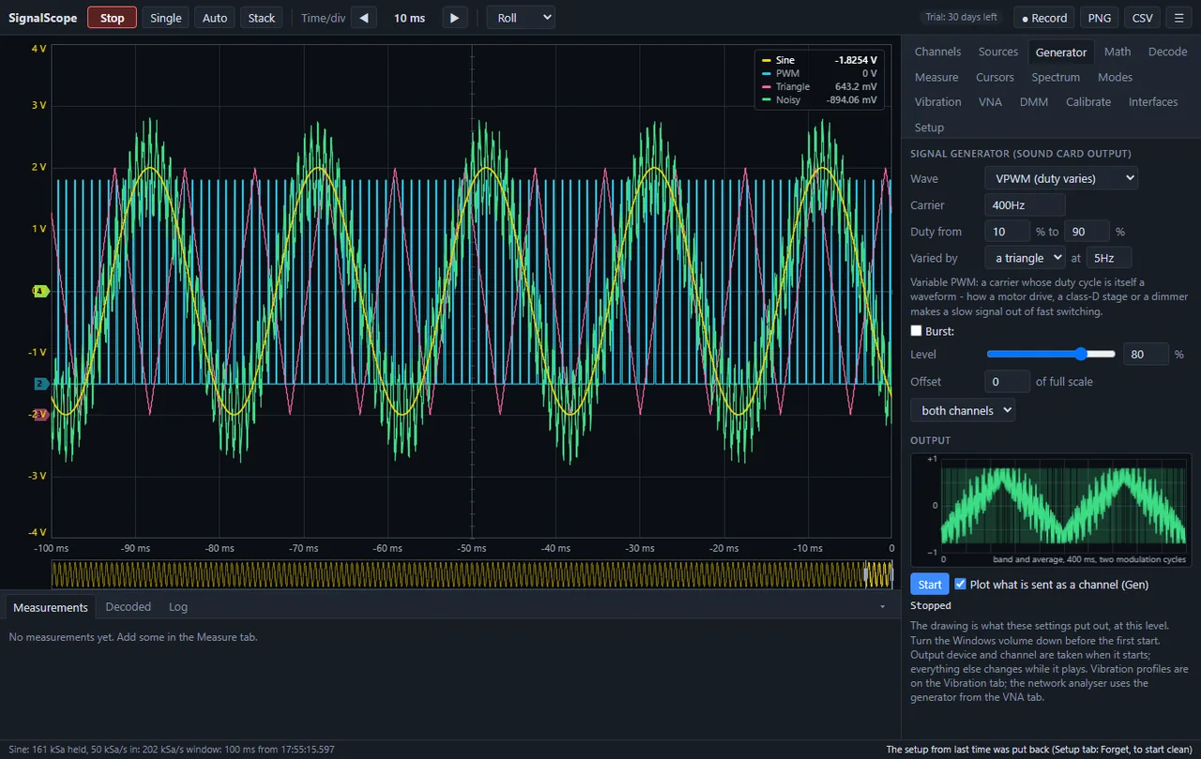Open the Log tab

(178, 607)
